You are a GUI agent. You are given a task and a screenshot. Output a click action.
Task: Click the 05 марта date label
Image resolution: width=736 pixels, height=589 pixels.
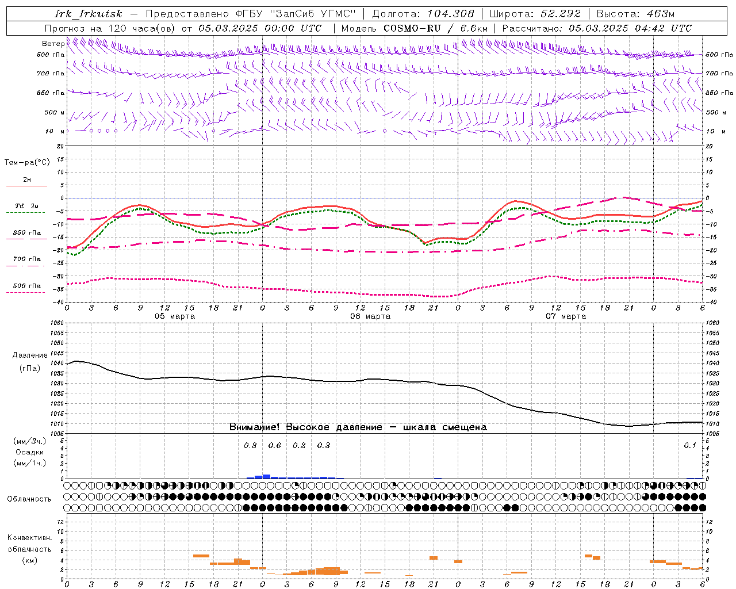(x=175, y=316)
